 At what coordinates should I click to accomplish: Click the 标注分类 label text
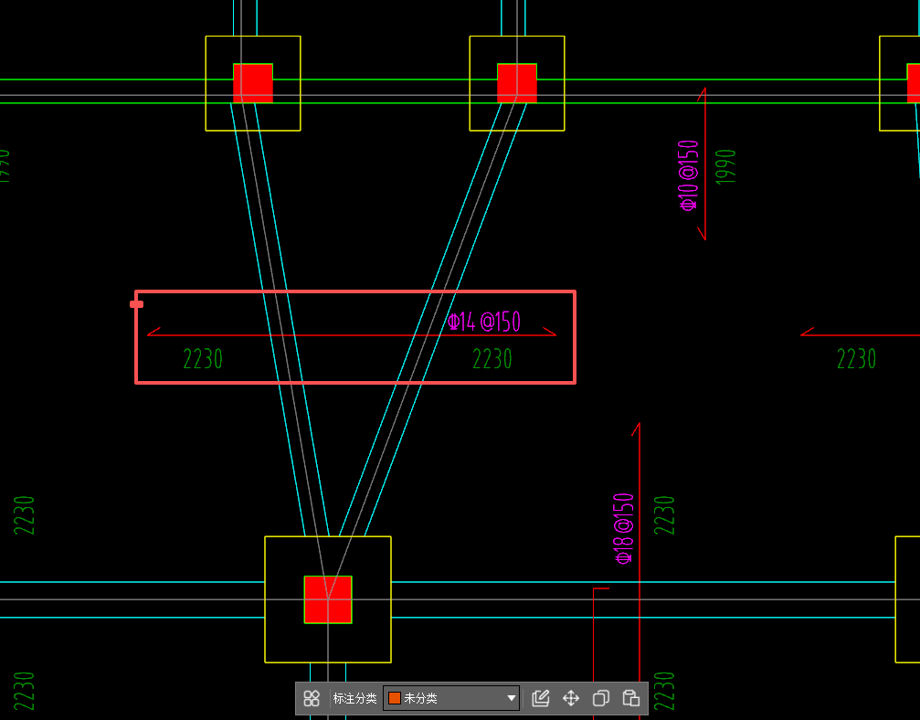click(355, 698)
